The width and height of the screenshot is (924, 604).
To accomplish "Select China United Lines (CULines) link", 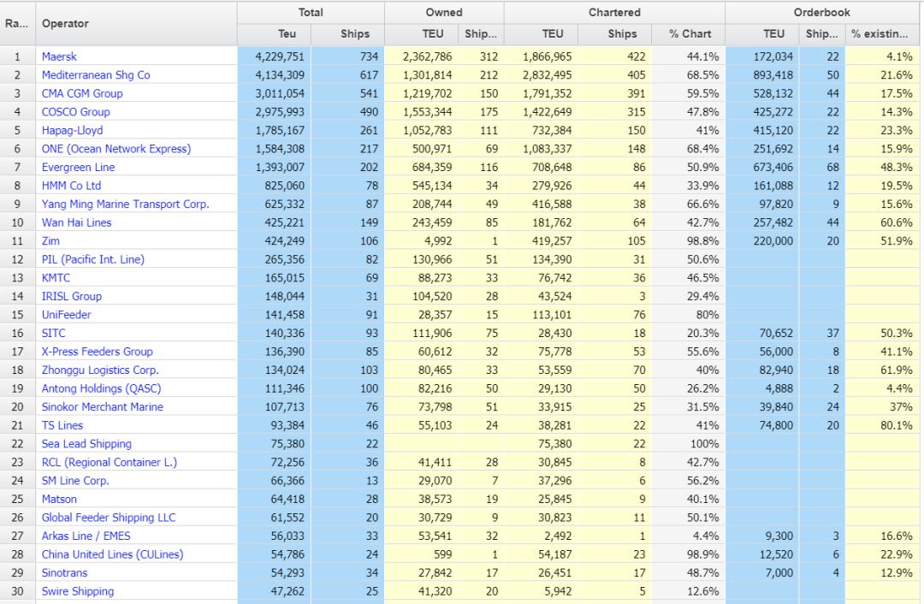I will click(113, 554).
